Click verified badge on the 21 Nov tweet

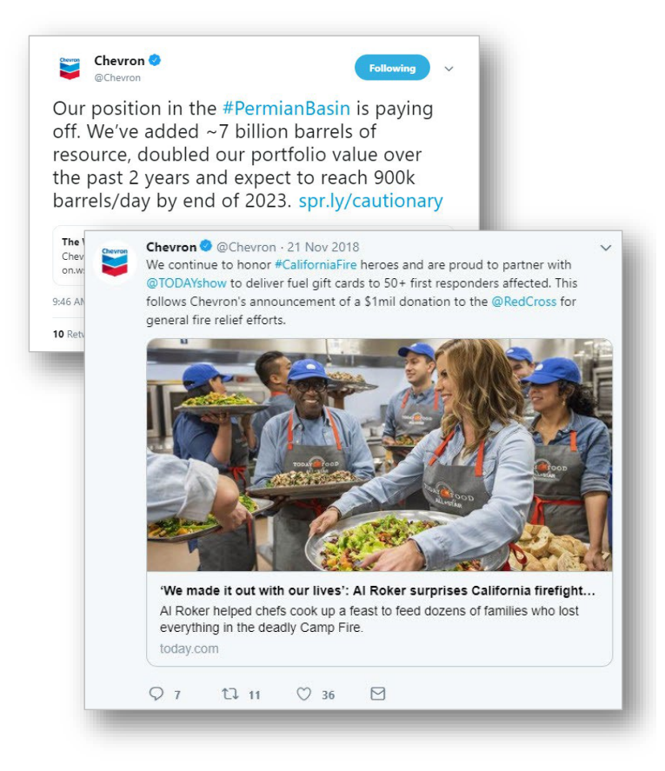(x=206, y=247)
